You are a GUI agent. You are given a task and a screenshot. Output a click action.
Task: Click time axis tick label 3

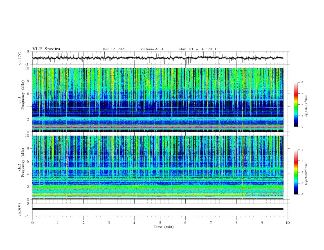[109, 223]
